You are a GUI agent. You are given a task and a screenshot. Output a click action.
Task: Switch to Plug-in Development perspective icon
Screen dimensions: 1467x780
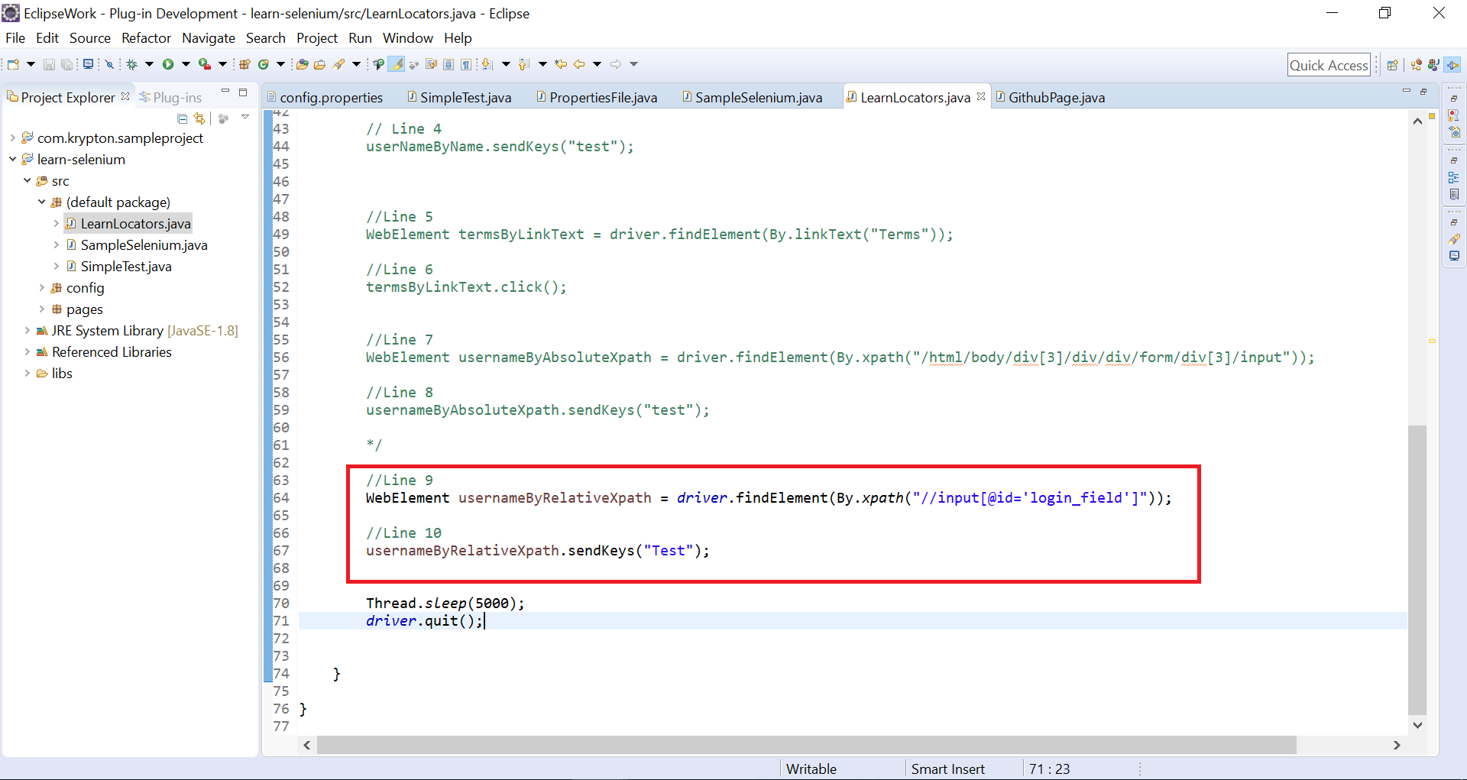(x=1452, y=65)
